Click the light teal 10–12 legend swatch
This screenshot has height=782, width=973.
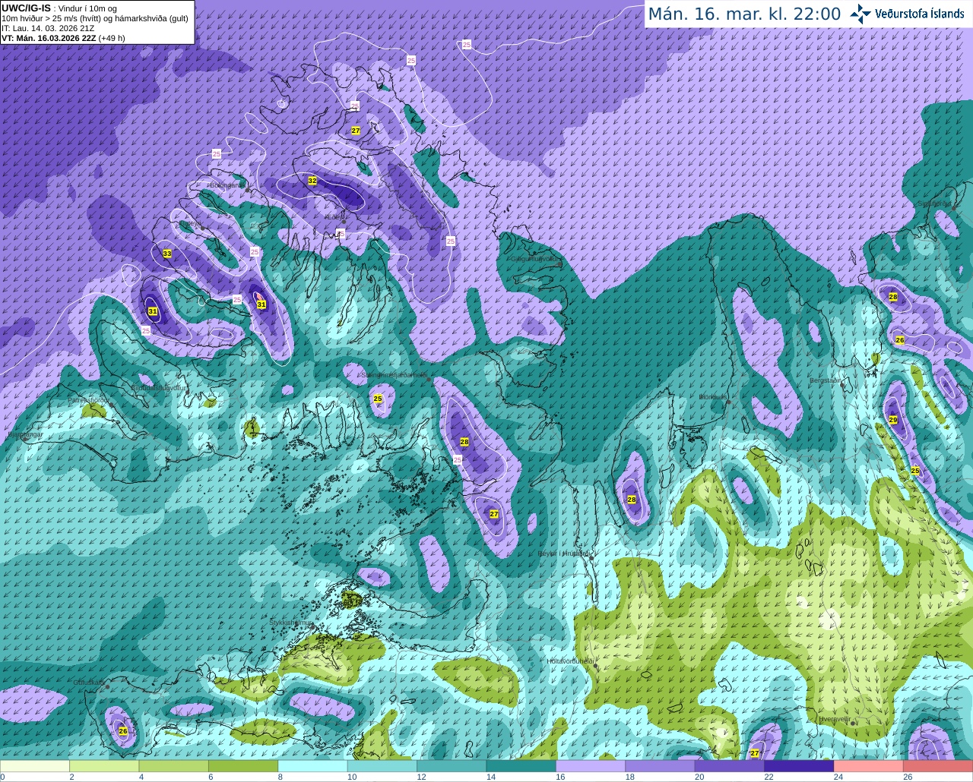tap(382, 766)
